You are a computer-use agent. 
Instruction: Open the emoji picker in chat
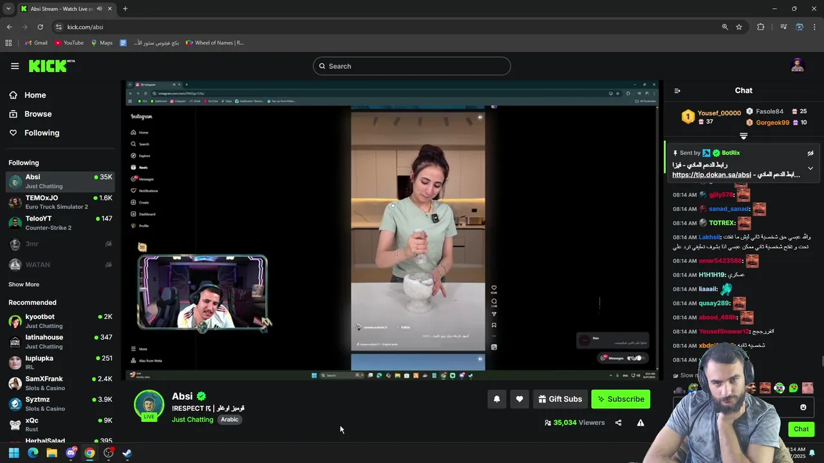tap(803, 407)
